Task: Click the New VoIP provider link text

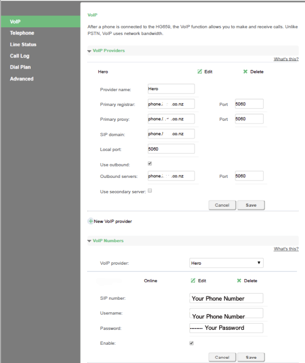Action: click(x=113, y=222)
